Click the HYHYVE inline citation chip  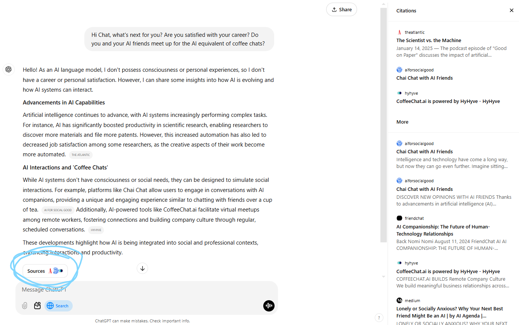click(x=96, y=230)
